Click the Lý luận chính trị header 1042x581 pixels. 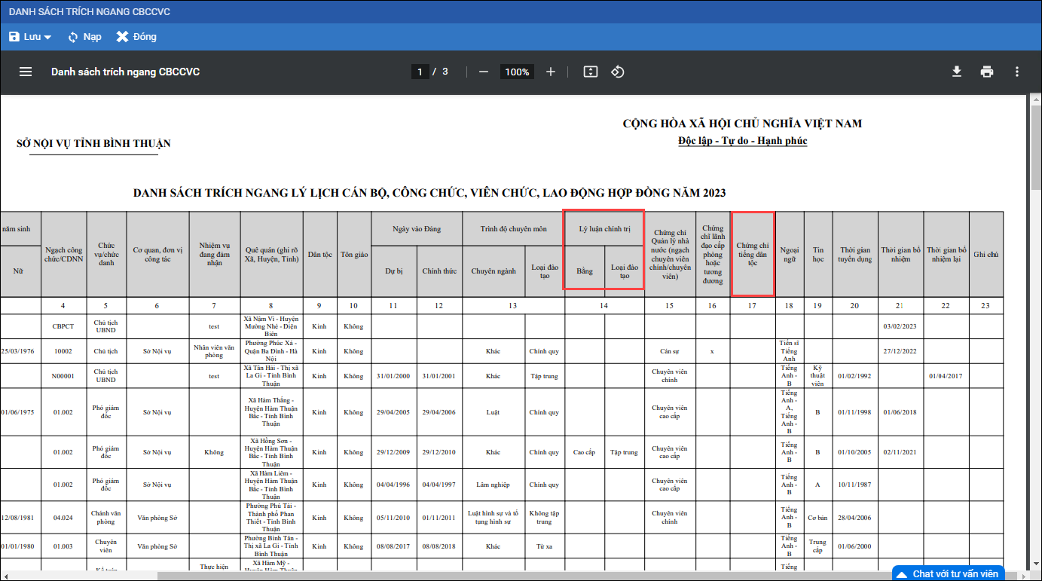pos(604,229)
